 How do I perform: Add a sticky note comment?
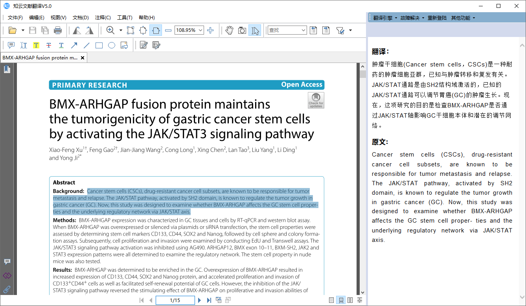coord(11,45)
